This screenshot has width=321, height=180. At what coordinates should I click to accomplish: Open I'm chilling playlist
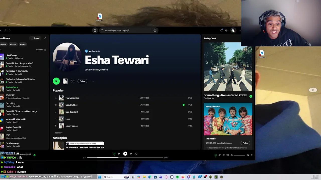coord(24,105)
